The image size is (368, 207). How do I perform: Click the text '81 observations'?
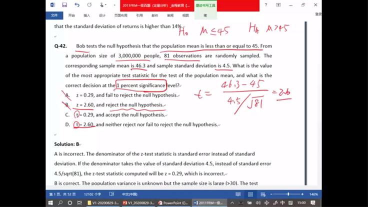pos(182,56)
